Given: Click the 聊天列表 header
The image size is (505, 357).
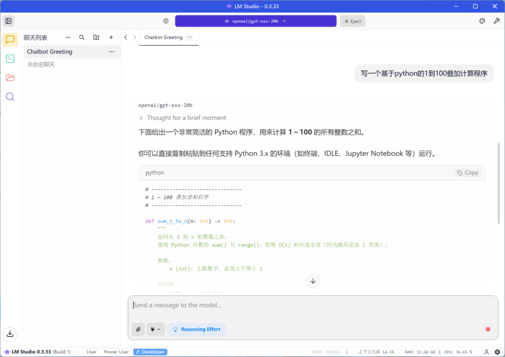Looking at the screenshot, I should tap(36, 38).
